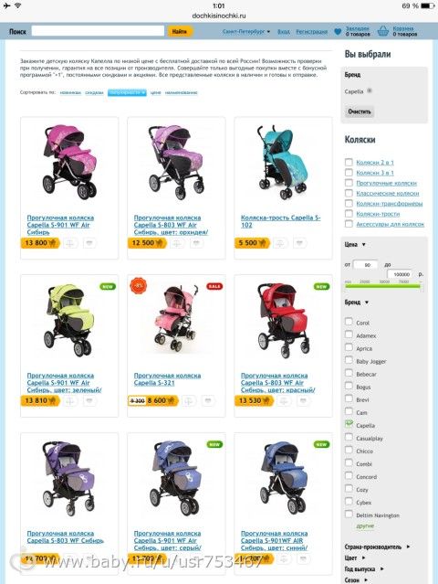Click the green price range slider
The height and width of the screenshot is (584, 438).
tap(383, 286)
